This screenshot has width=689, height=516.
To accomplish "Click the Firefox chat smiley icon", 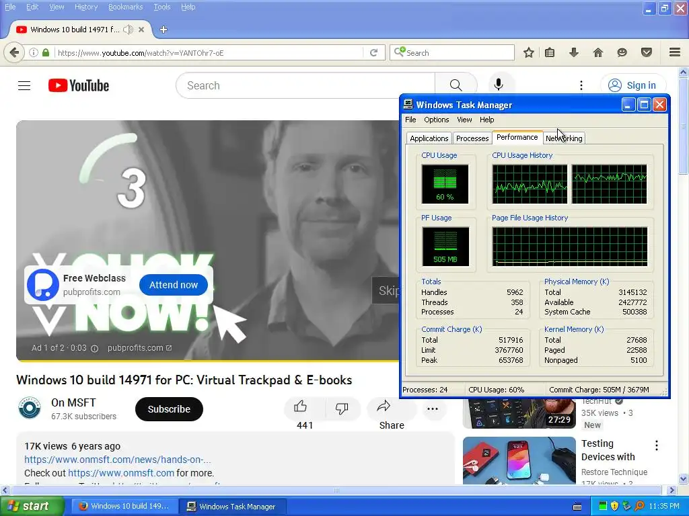I will [622, 52].
